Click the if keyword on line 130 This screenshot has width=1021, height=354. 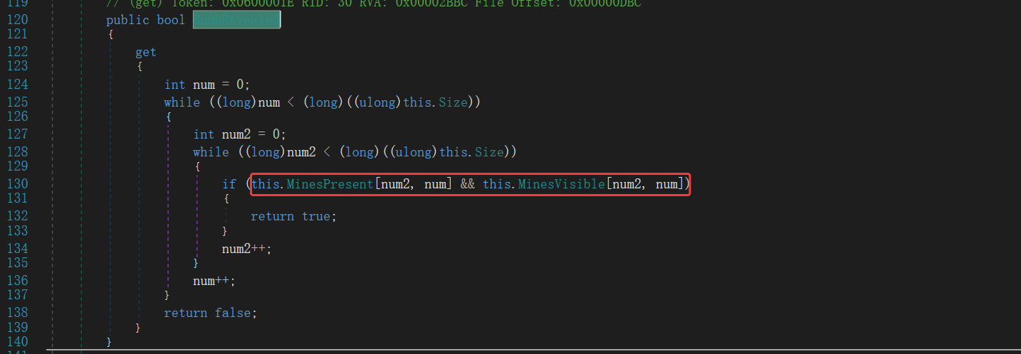[x=229, y=185]
